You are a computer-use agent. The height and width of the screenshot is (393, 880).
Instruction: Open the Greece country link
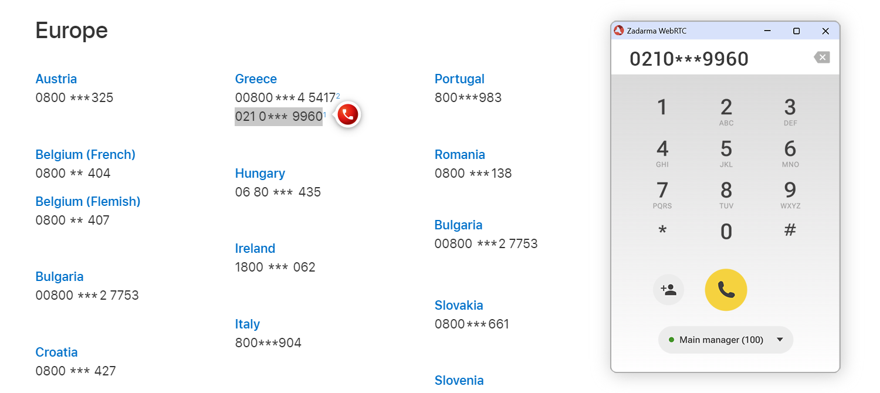256,79
